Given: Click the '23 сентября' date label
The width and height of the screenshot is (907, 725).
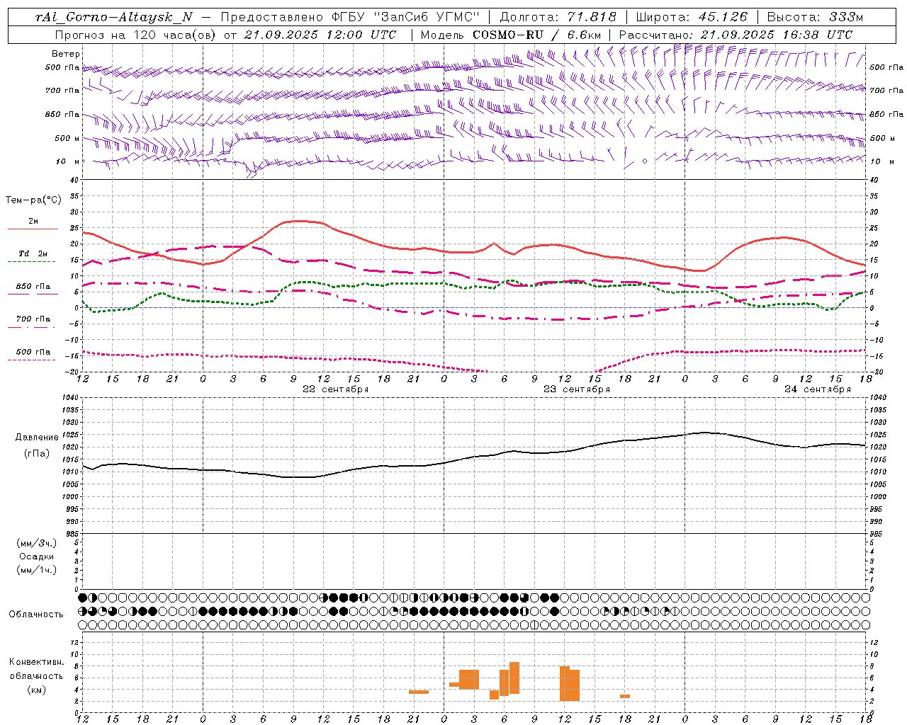Looking at the screenshot, I should 576,389.
